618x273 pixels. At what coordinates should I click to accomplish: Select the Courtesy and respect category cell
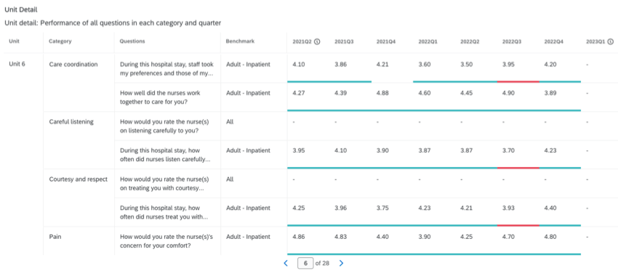pos(78,179)
